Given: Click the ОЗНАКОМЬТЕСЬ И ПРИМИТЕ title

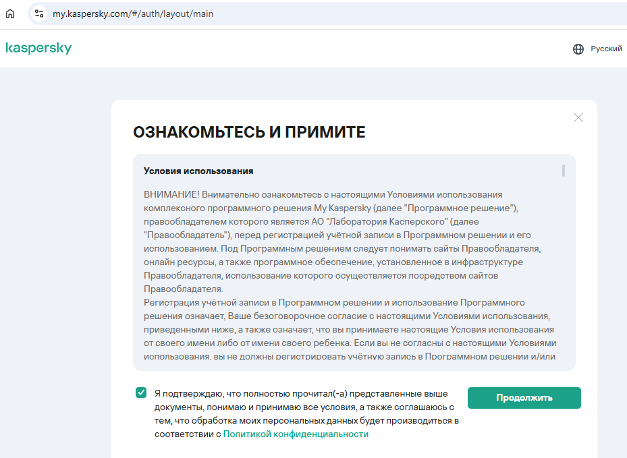Looking at the screenshot, I should coord(249,132).
